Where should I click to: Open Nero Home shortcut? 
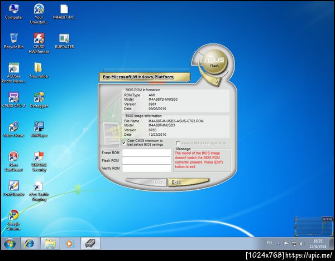pyautogui.click(x=13, y=130)
